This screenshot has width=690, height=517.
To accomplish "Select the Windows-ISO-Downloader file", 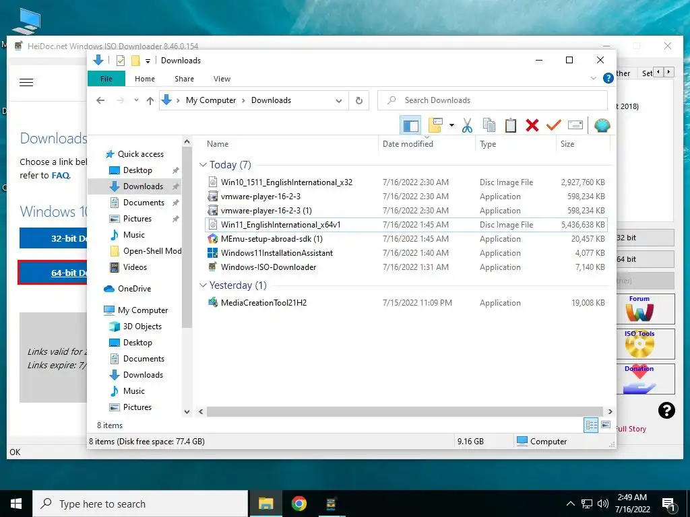I will coord(406,267).
